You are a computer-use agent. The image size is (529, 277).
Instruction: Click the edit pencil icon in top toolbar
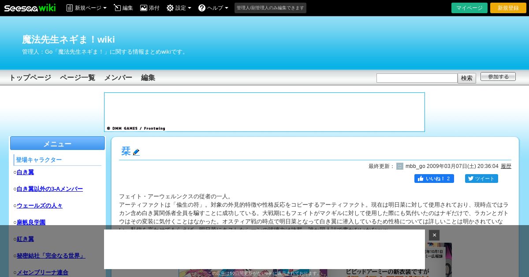(x=117, y=8)
